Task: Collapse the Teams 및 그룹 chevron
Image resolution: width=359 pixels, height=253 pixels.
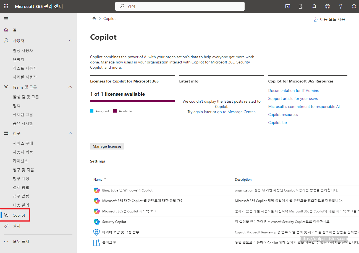Action: tap(70, 87)
